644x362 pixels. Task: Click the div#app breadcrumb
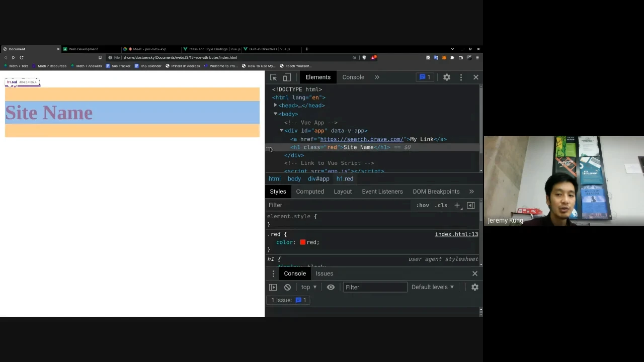pyautogui.click(x=318, y=178)
